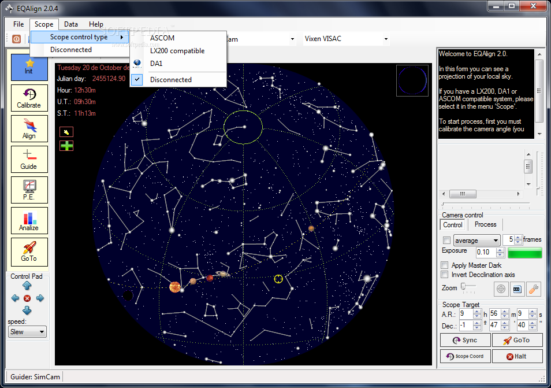The image size is (551, 388).
Task: Click the Halt button
Action: click(517, 356)
